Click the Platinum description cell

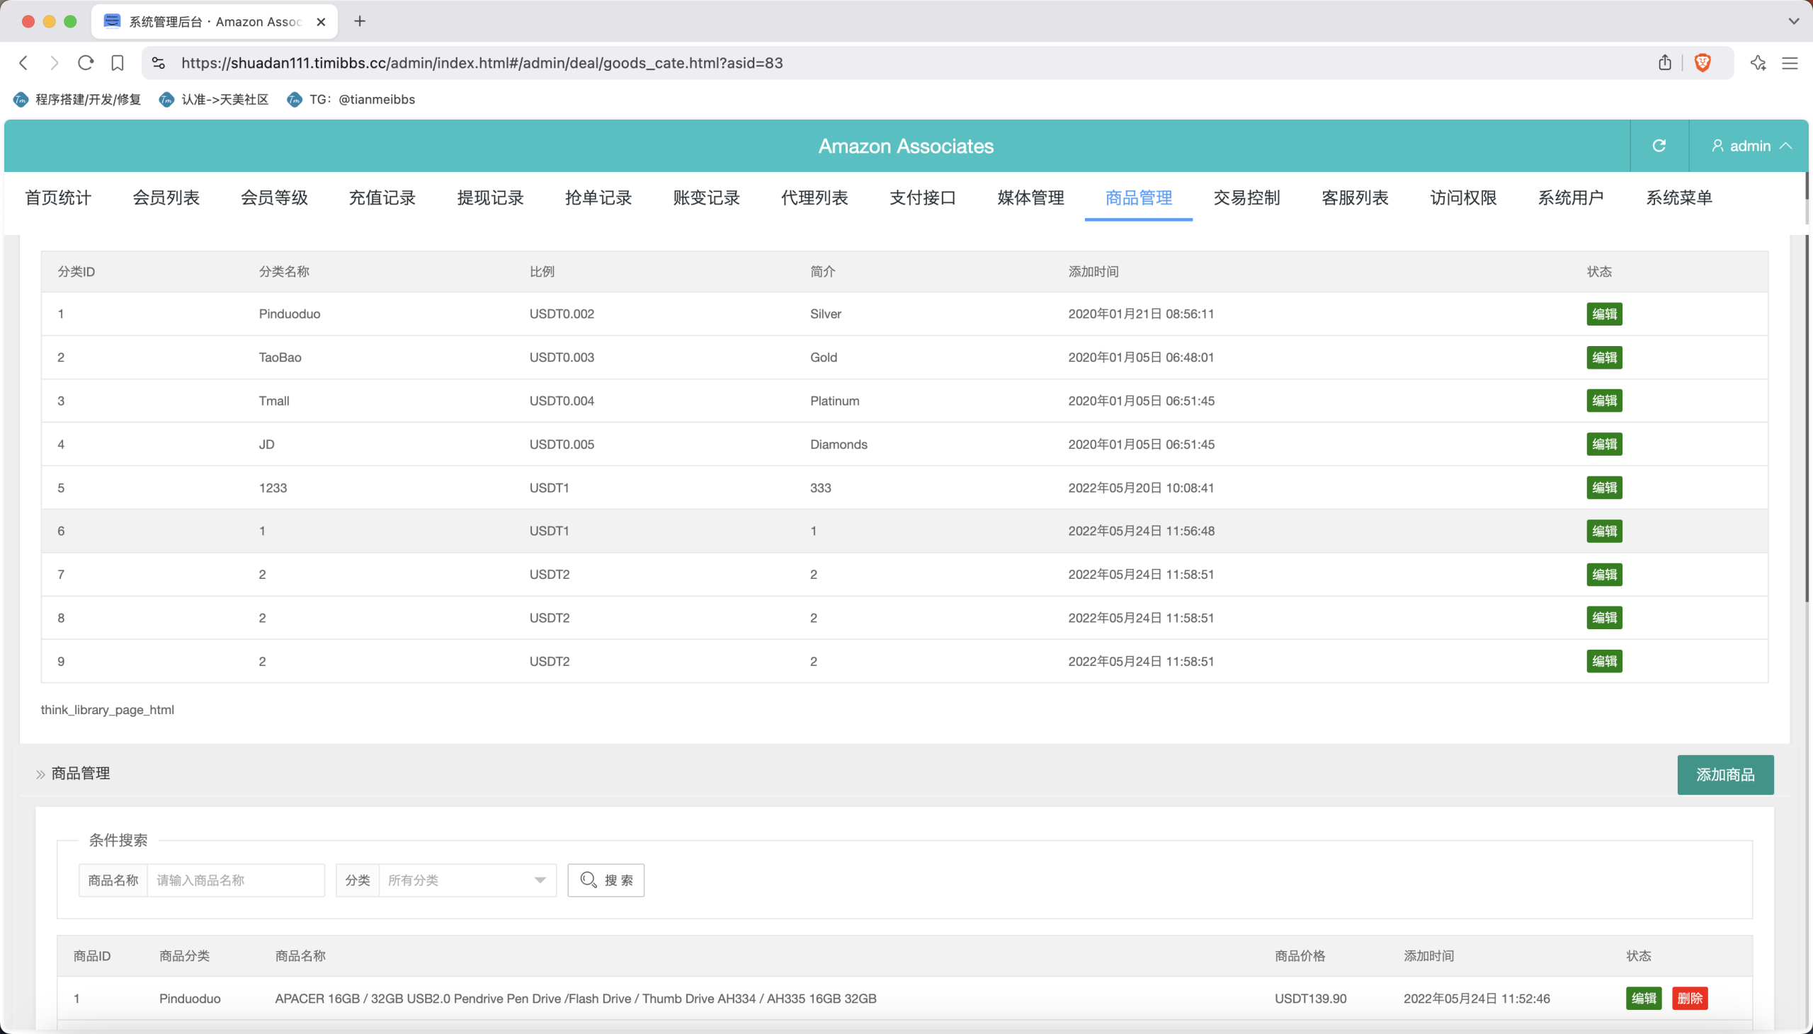[835, 401]
